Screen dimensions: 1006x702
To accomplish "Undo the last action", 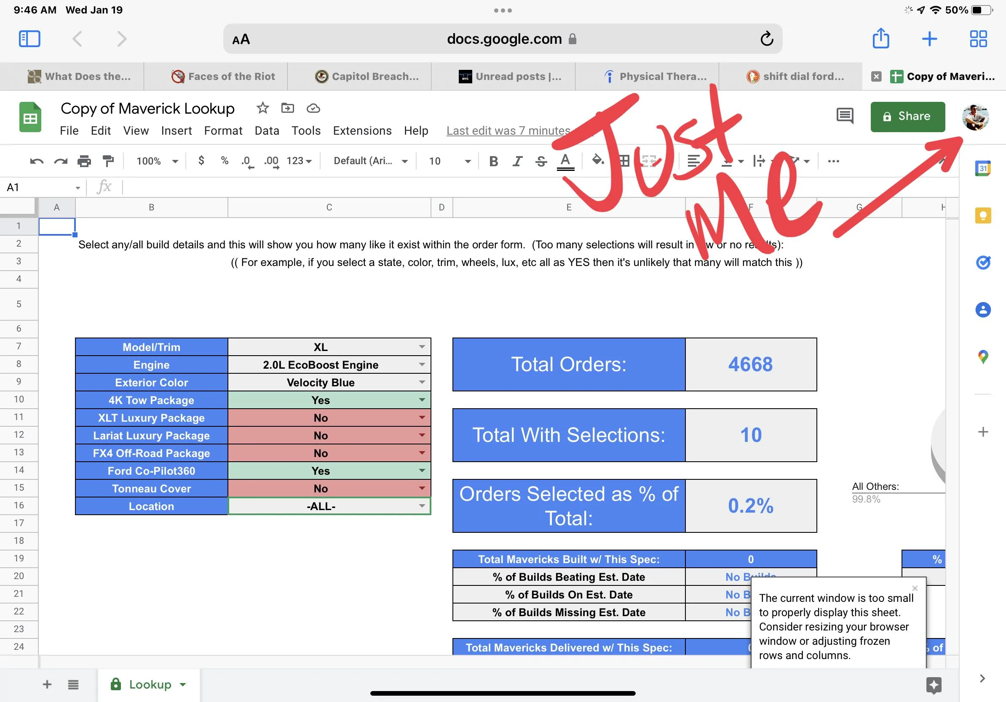I will pos(36,161).
